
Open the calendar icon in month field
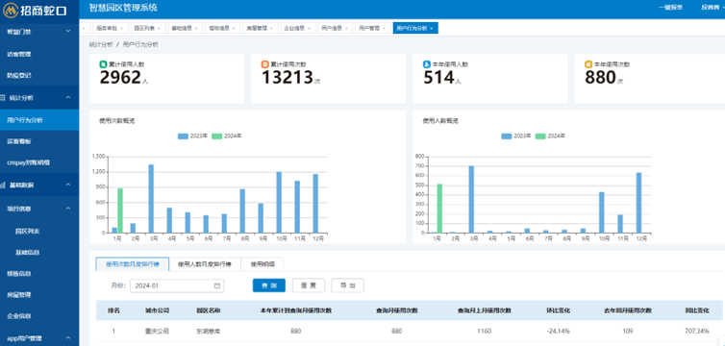click(x=217, y=286)
